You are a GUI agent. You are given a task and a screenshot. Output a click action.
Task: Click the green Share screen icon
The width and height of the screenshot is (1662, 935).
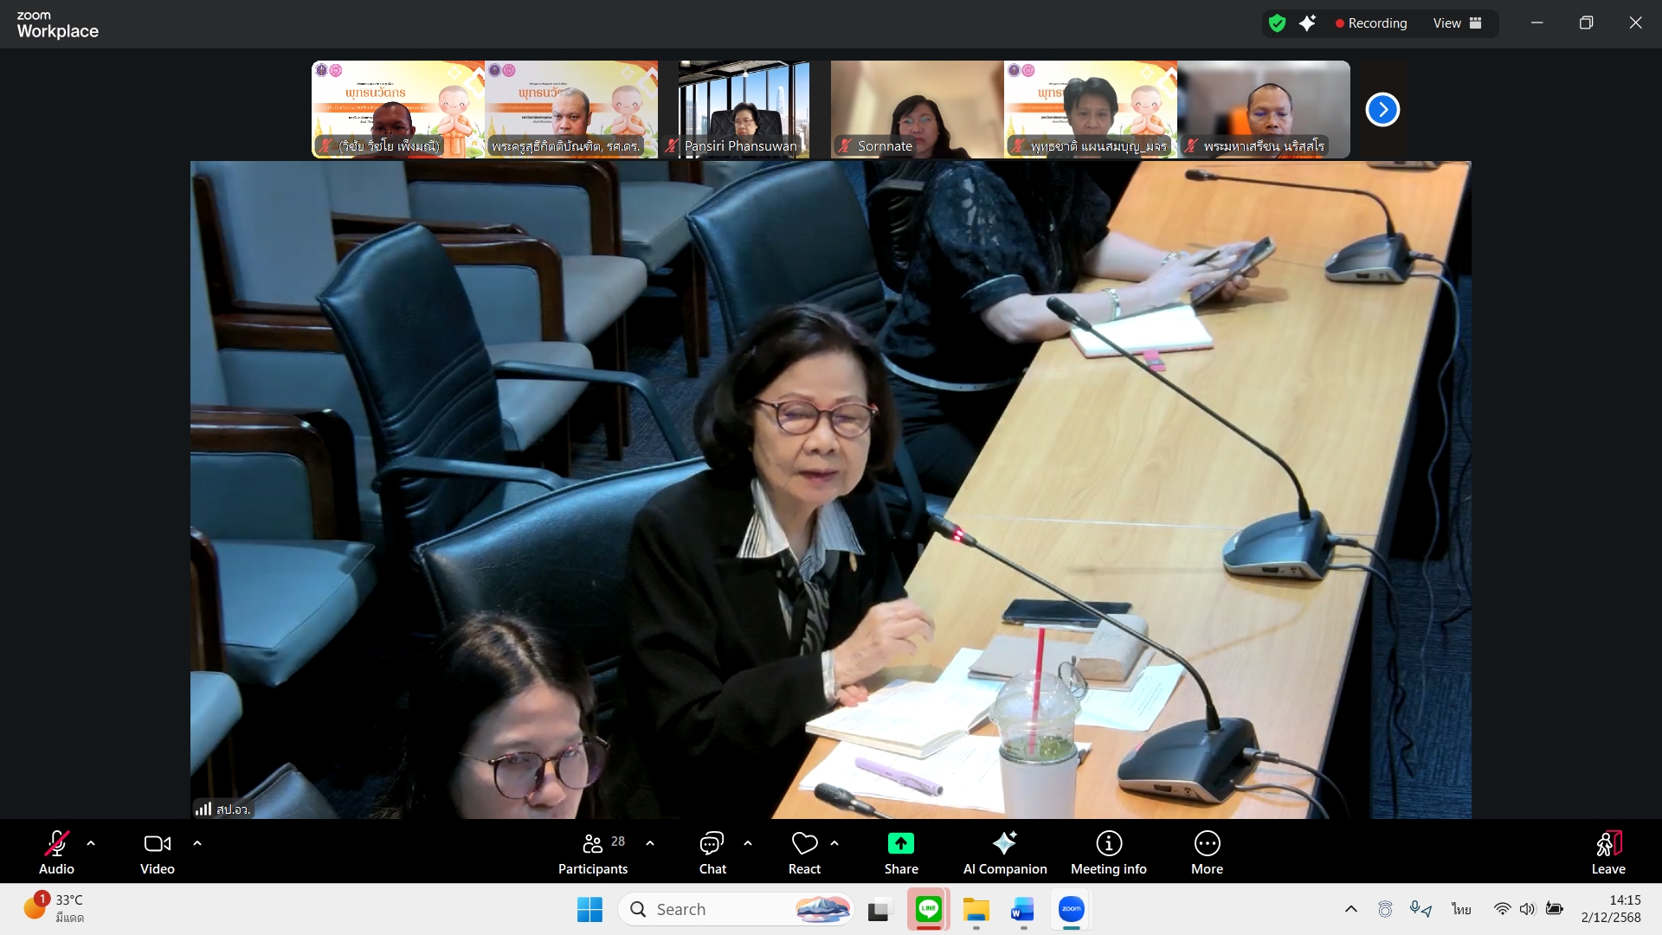point(900,843)
